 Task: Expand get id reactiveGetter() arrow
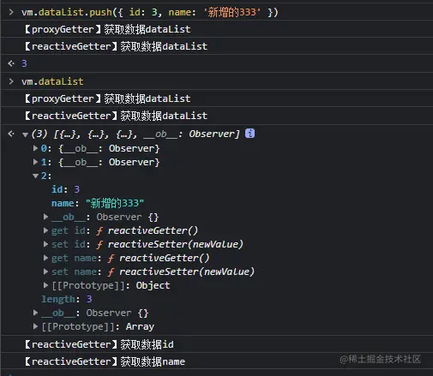[45, 230]
